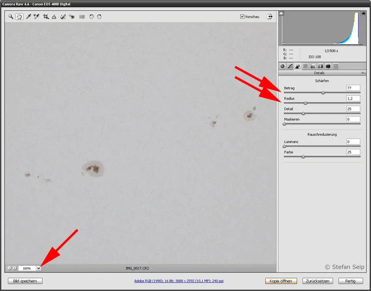
Task: Pick the Color Sampler tool
Action: click(36, 17)
